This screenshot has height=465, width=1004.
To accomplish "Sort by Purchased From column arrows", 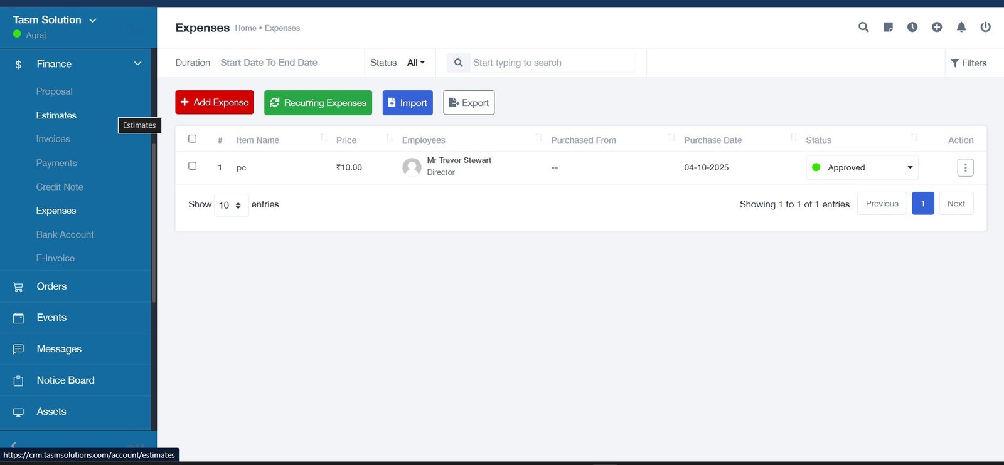I will coord(672,138).
